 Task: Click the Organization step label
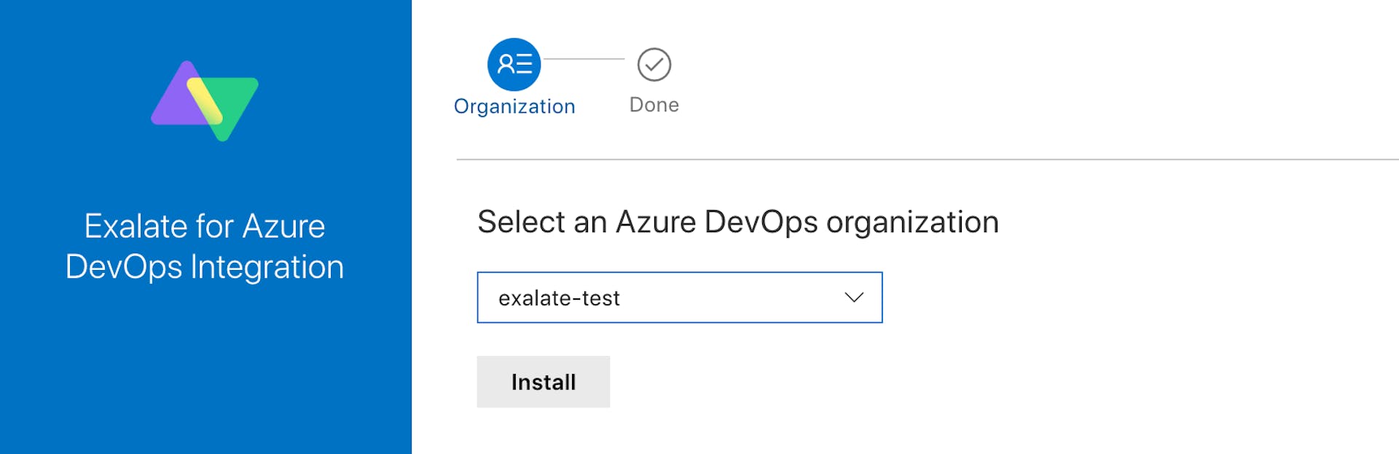click(x=514, y=105)
